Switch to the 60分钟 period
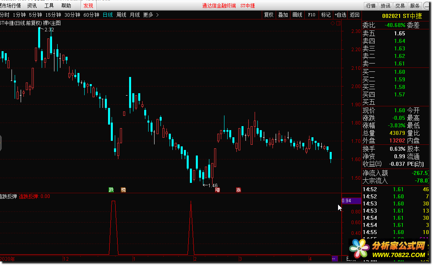The height and width of the screenshot is (265, 433). point(91,15)
